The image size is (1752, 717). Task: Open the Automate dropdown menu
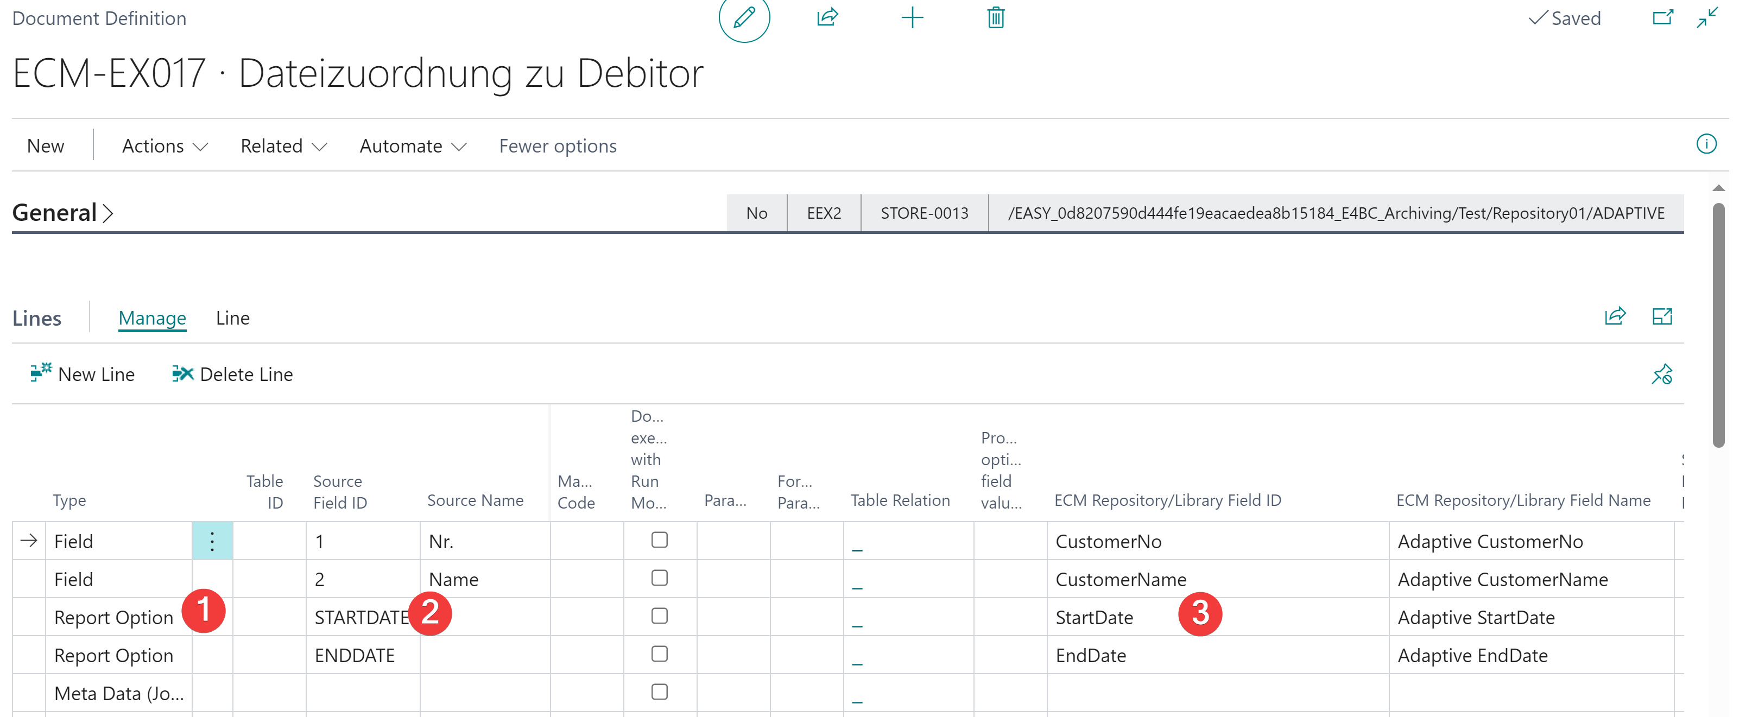pos(412,146)
